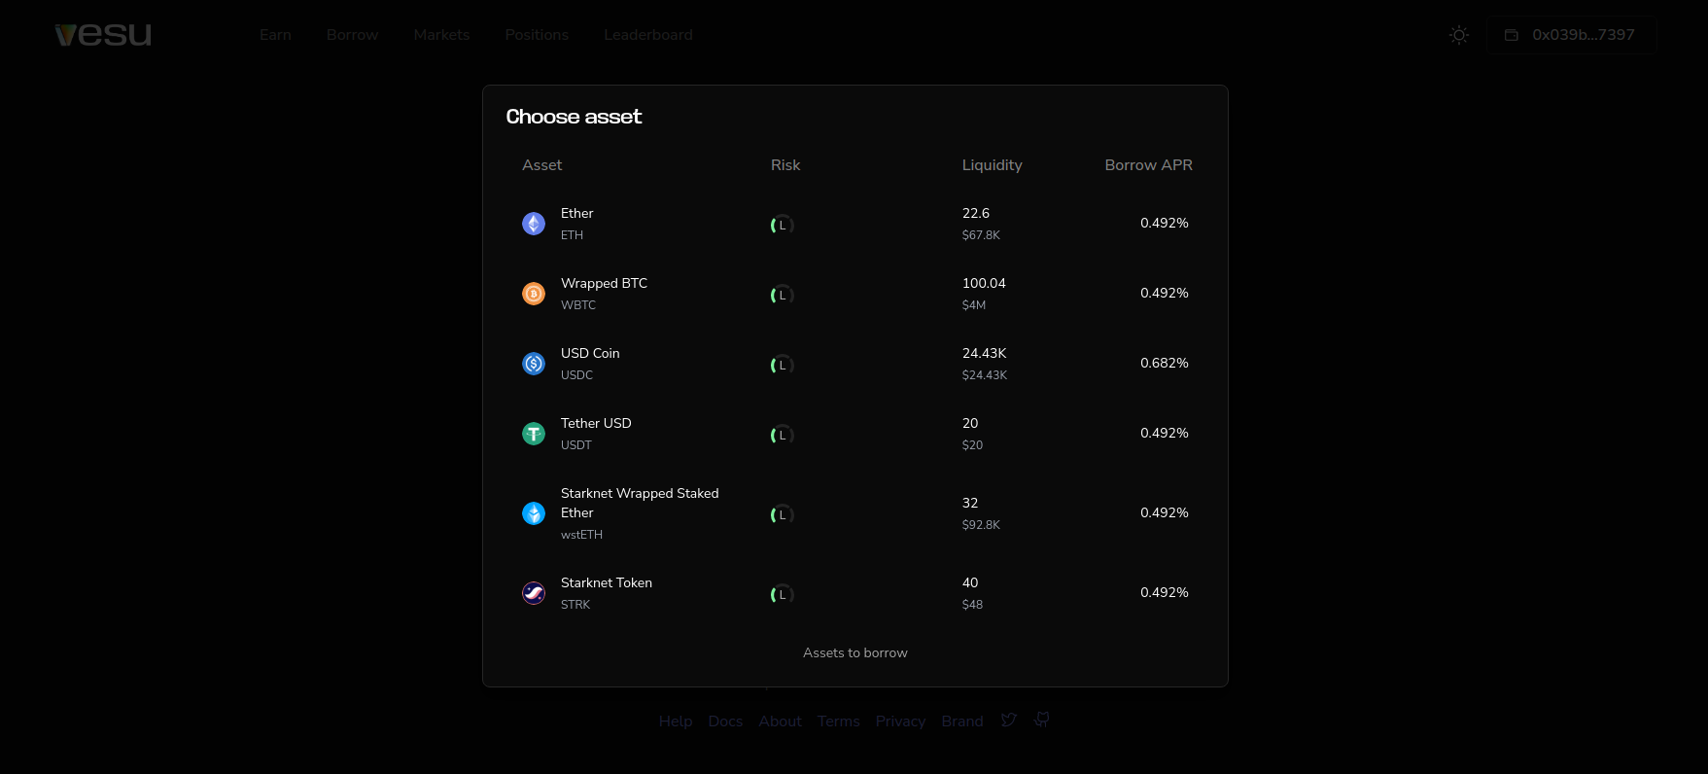The image size is (1708, 774).
Task: Open the Brand footer link
Action: click(x=962, y=721)
